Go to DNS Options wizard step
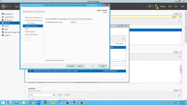 (31, 23)
